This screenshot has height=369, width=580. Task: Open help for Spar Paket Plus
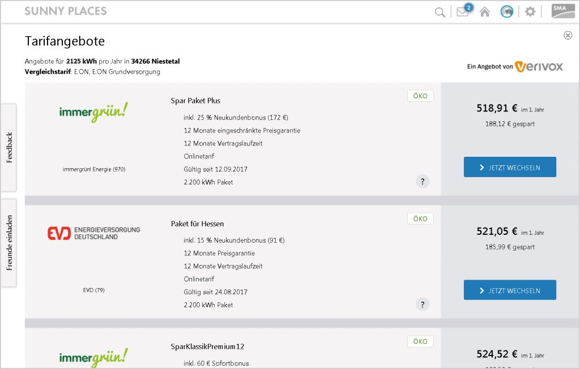click(423, 182)
